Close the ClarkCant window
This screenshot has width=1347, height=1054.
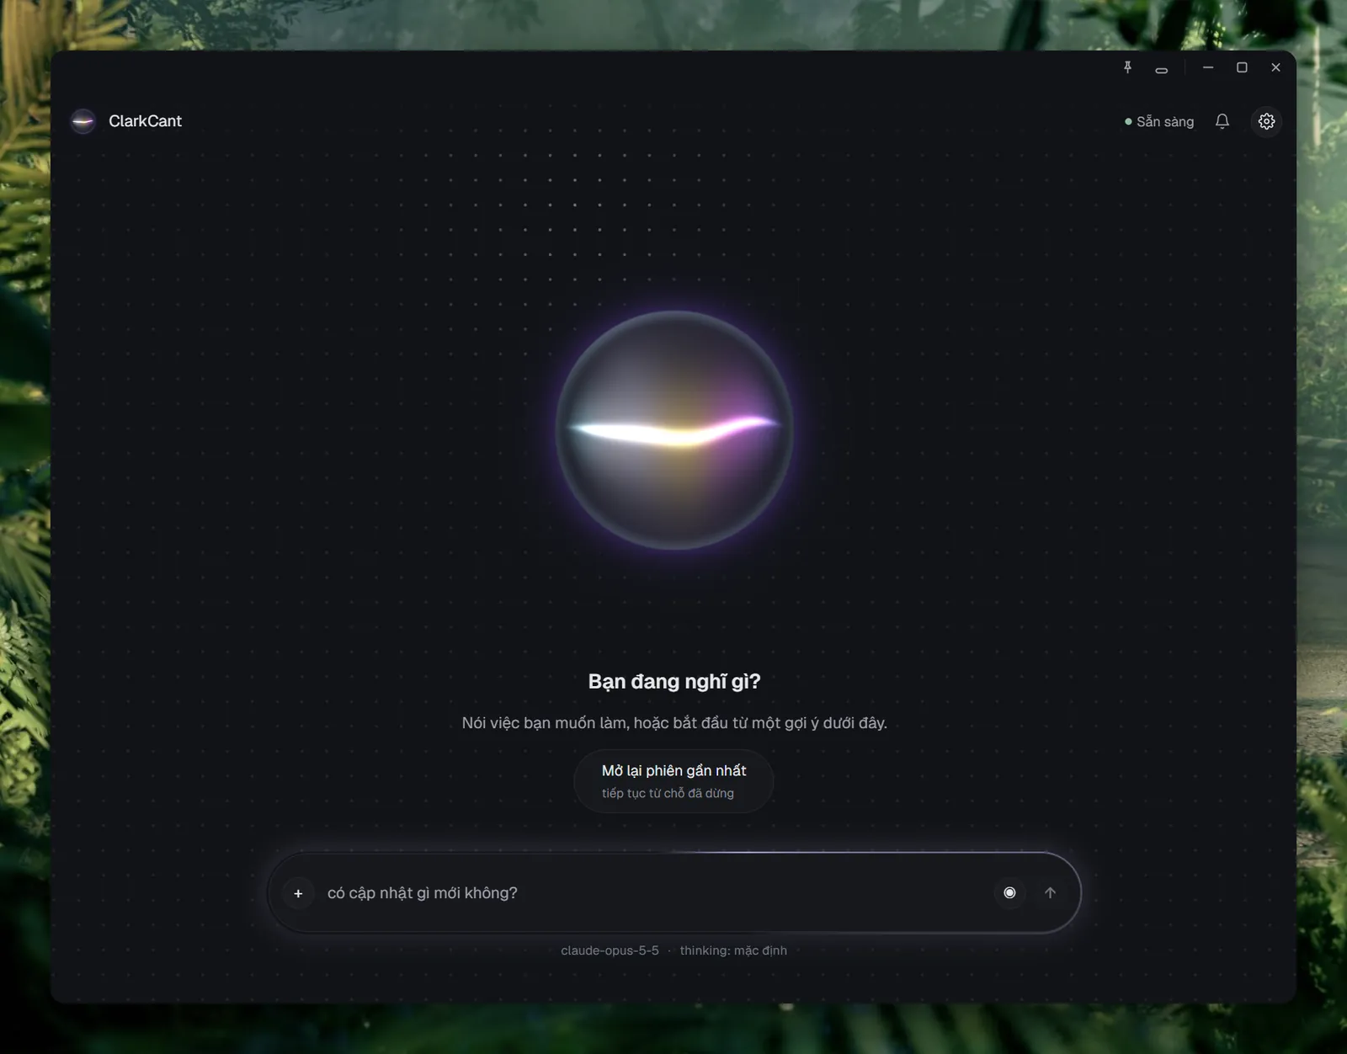(1275, 67)
